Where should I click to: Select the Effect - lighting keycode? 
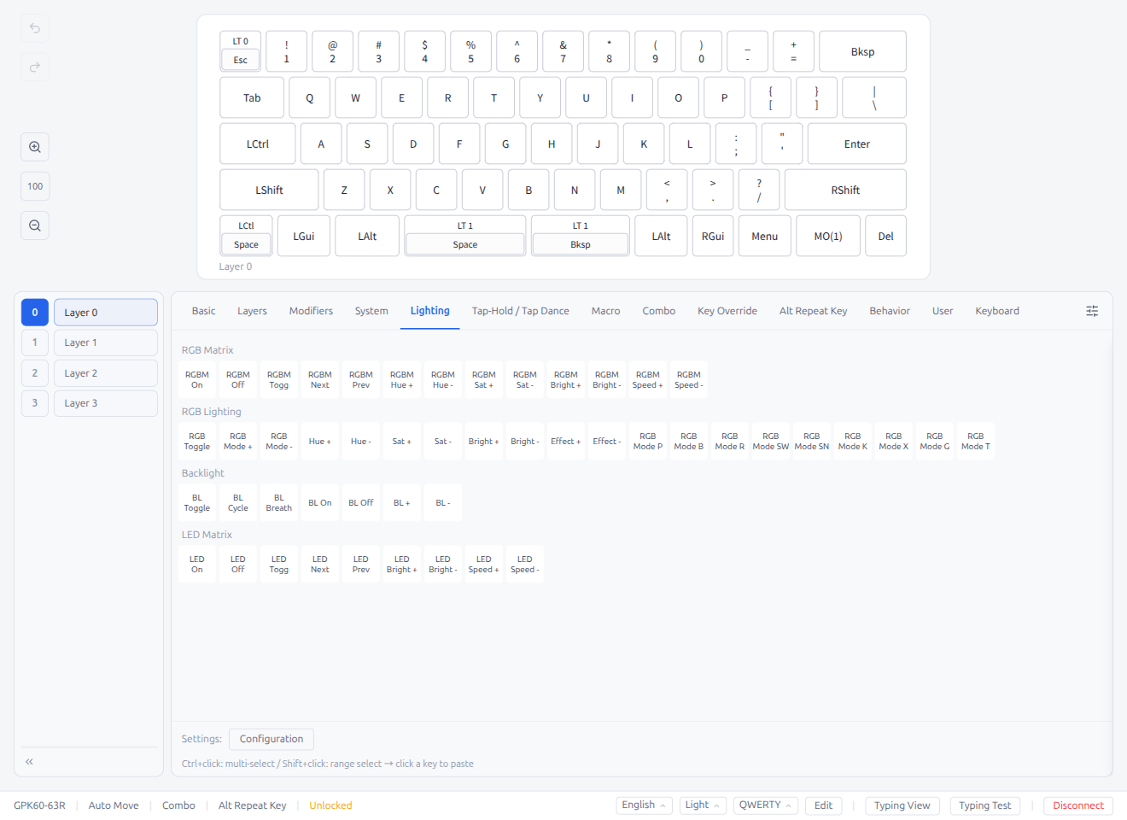[x=607, y=442]
